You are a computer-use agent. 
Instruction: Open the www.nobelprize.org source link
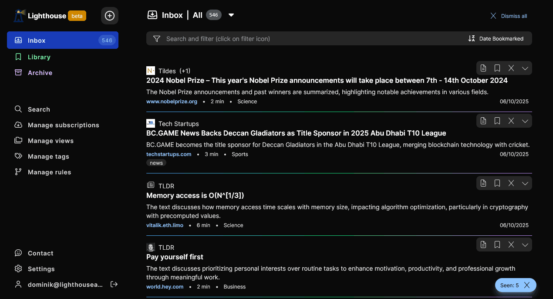pyautogui.click(x=172, y=102)
